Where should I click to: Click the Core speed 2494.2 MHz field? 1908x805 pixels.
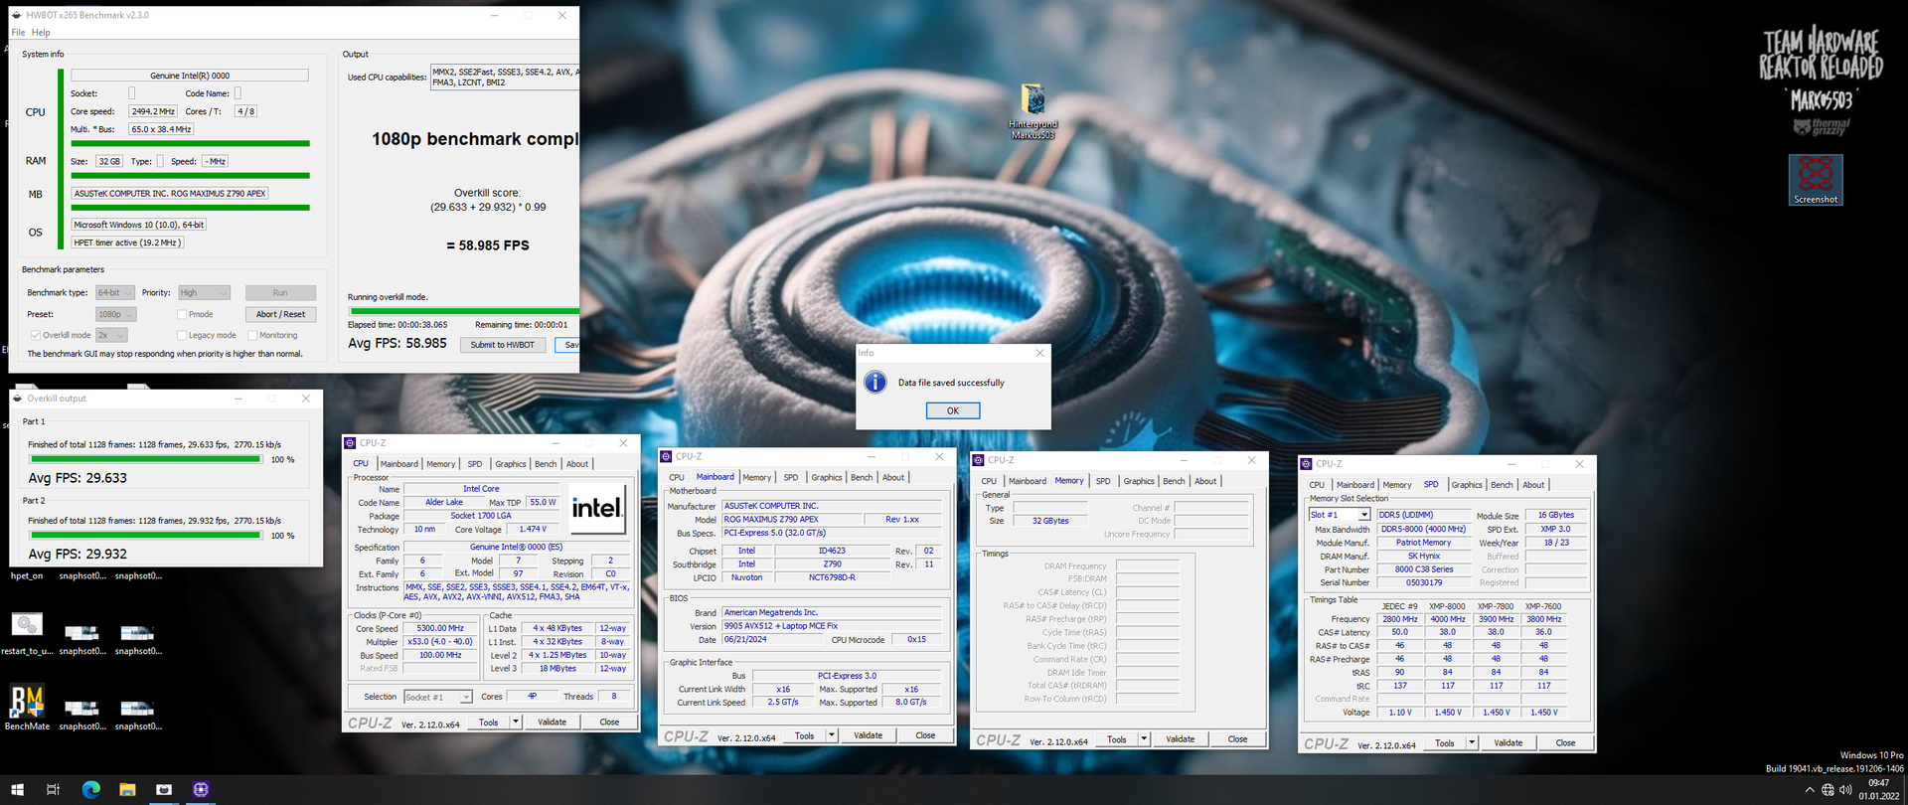click(x=153, y=111)
